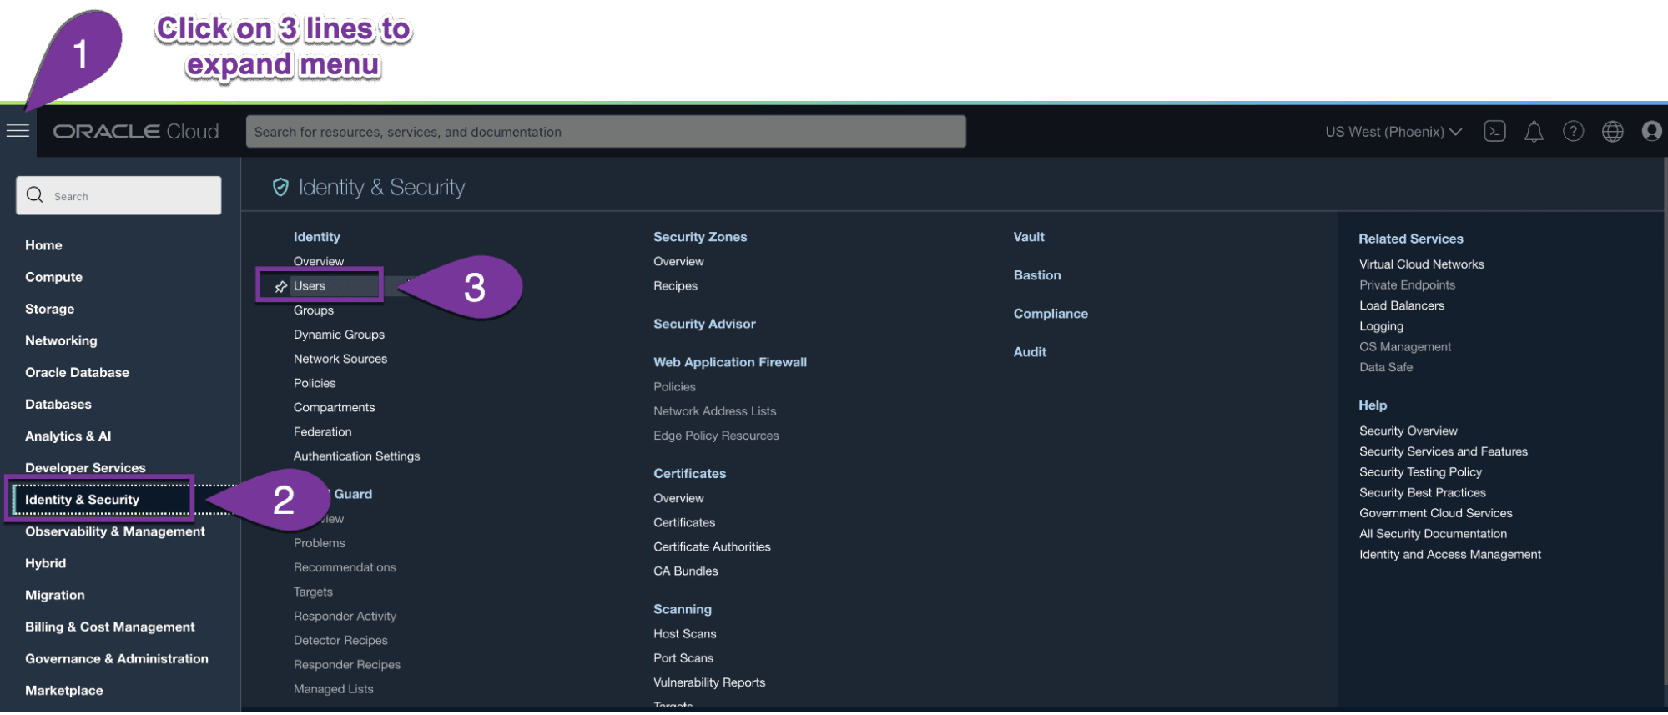The image size is (1668, 715).
Task: Click the hamburger navigation menu icon
Action: pos(18,131)
